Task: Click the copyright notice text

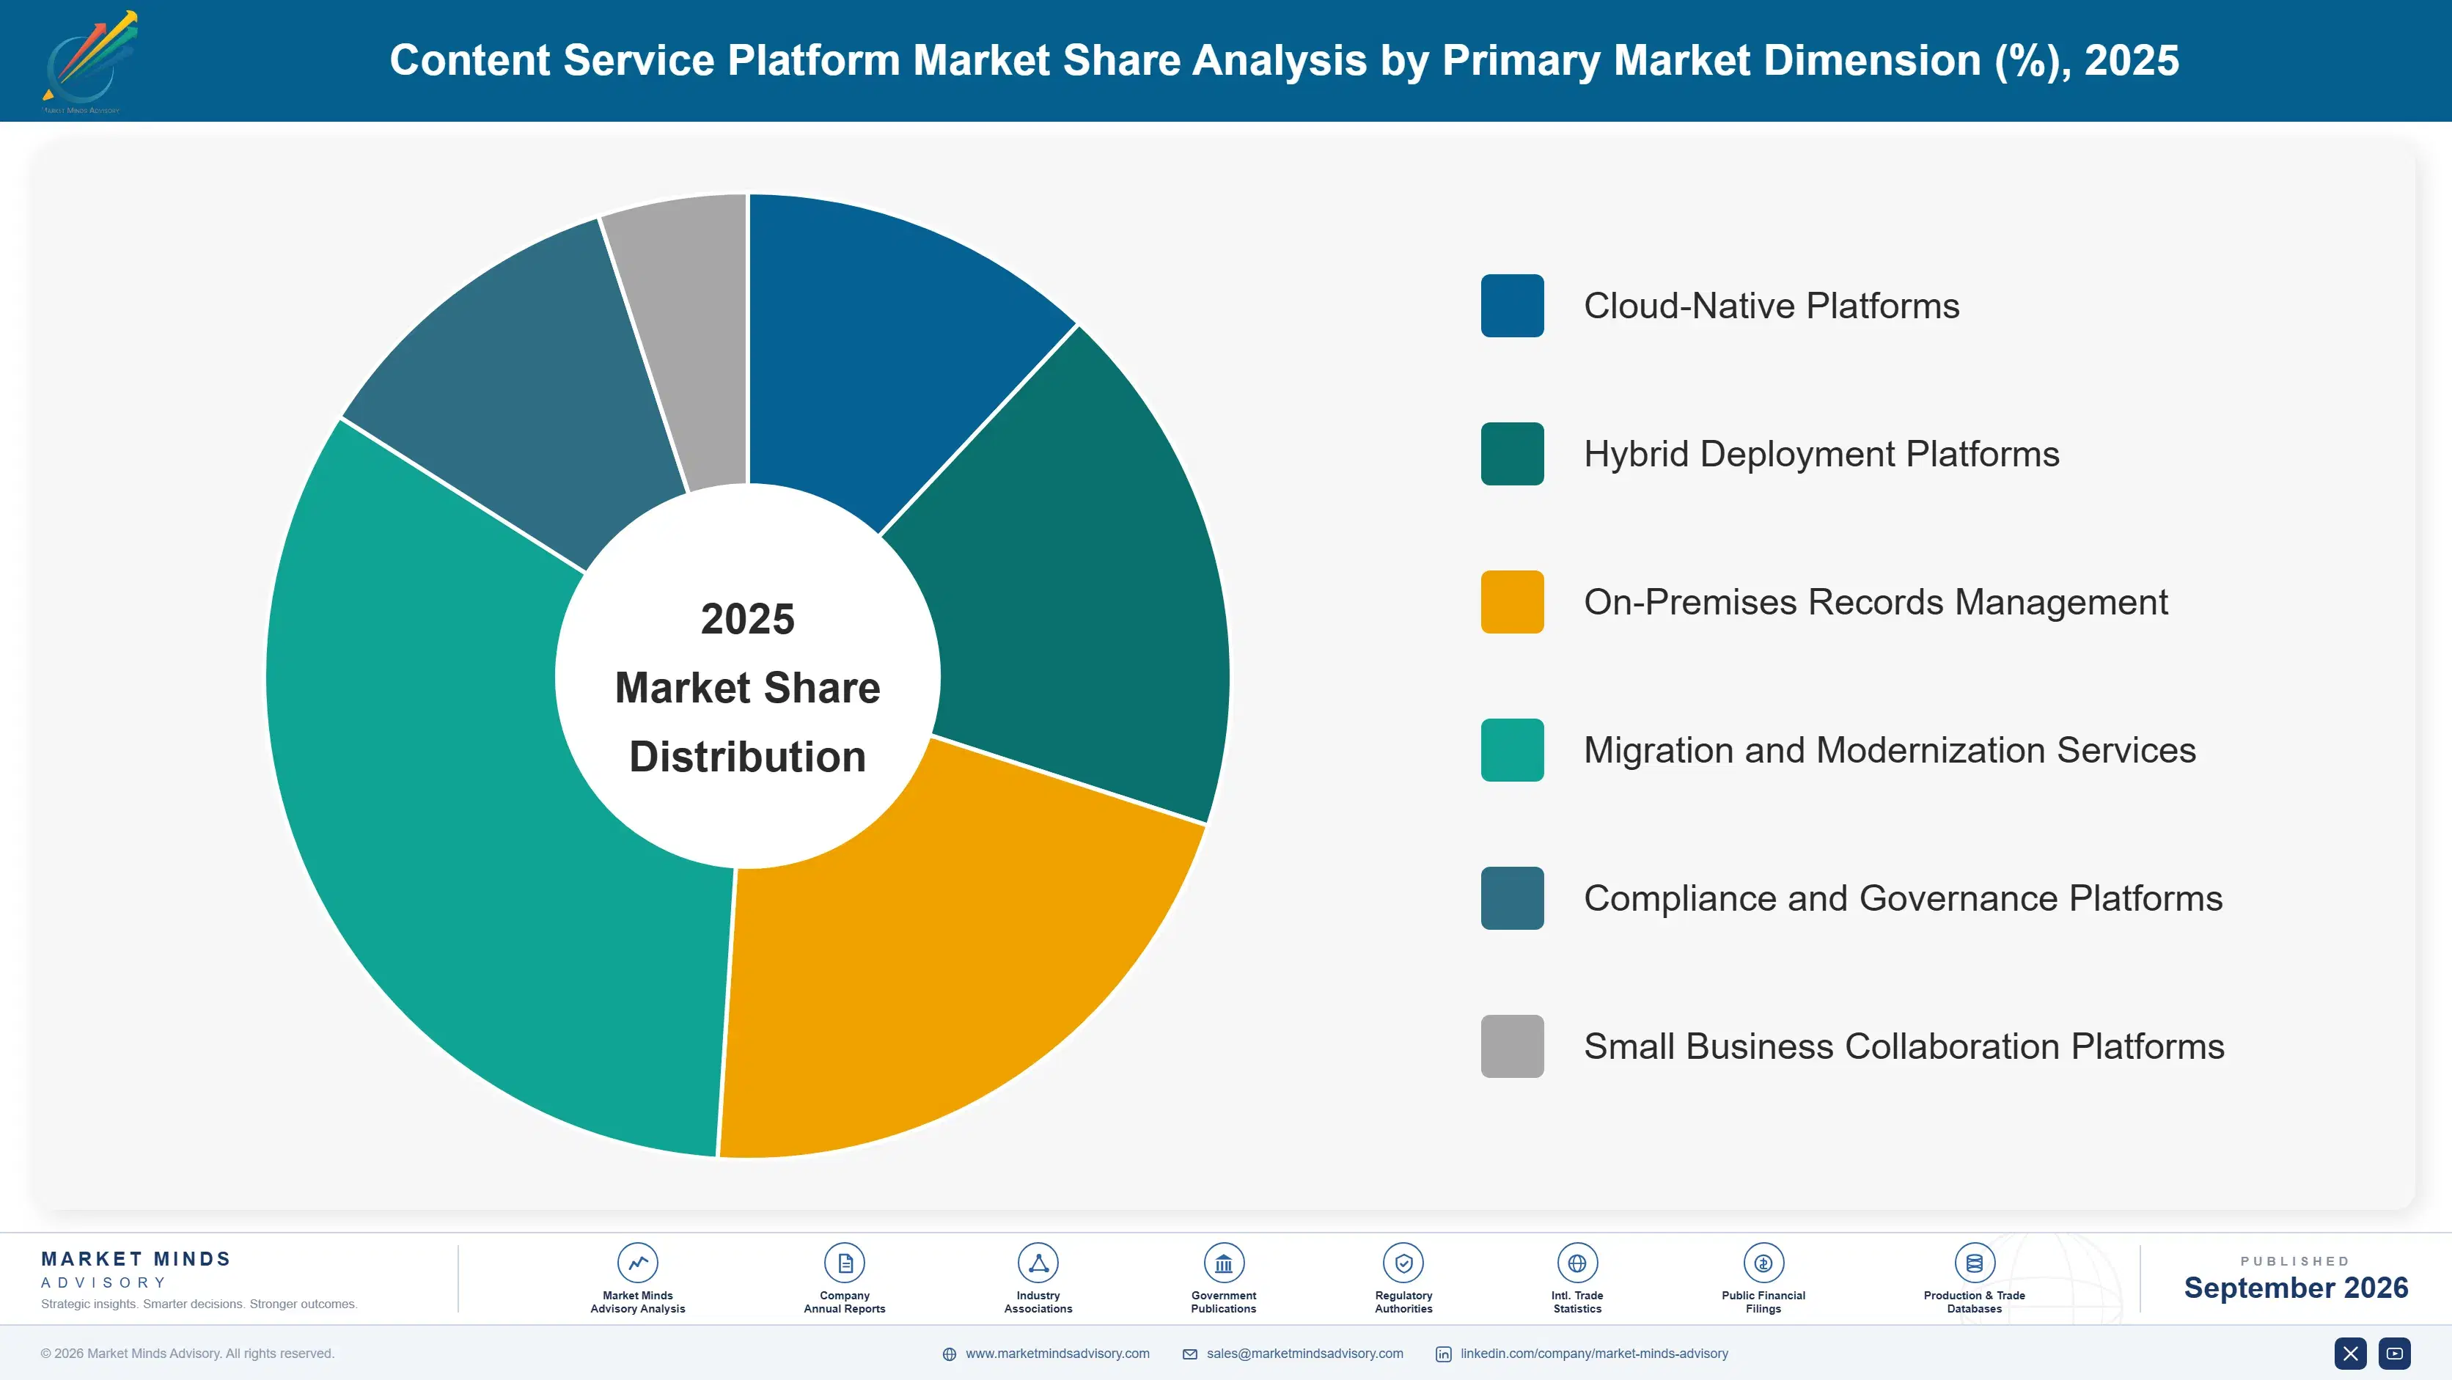Action: 188,1354
